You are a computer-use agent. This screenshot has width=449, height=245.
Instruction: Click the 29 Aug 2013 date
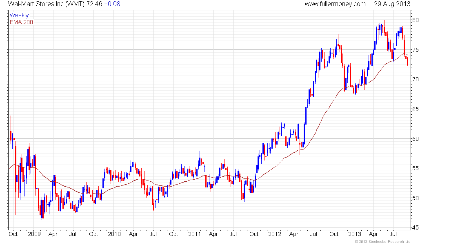click(x=392, y=4)
